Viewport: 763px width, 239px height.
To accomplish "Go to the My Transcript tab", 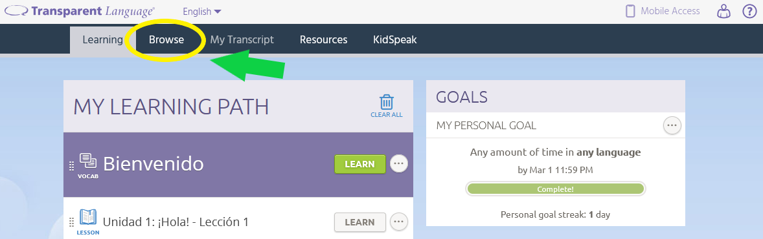I will coord(242,40).
